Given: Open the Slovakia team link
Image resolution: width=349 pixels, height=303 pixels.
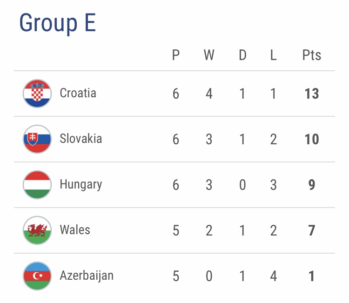Looking at the screenshot, I should [81, 139].
